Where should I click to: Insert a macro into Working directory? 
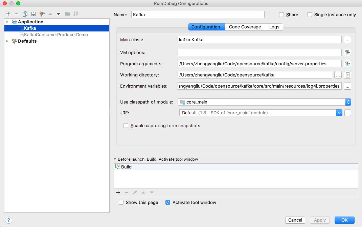pyautogui.click(x=347, y=75)
